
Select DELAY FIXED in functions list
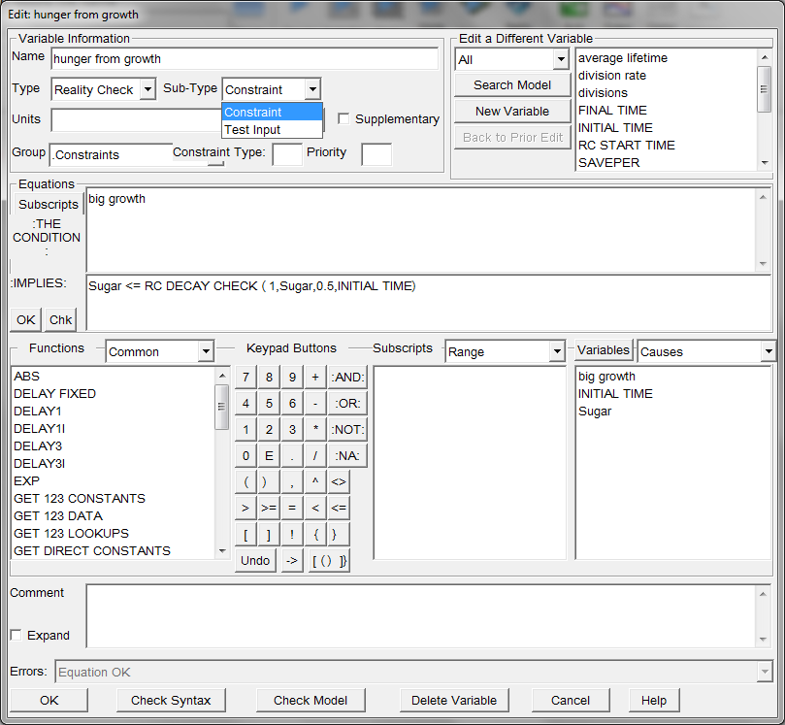(54, 393)
